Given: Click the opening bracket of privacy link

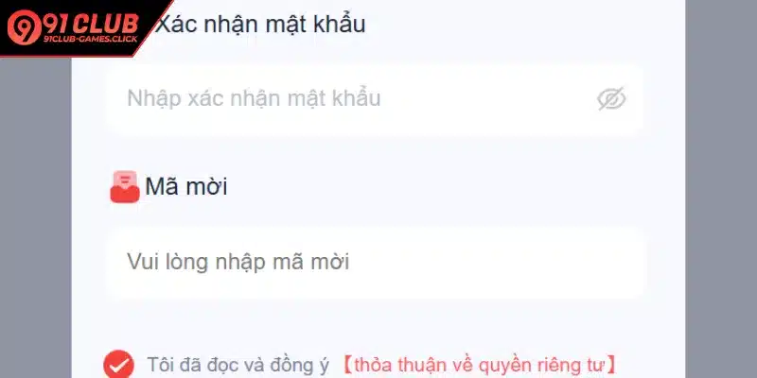Looking at the screenshot, I should click(347, 365).
